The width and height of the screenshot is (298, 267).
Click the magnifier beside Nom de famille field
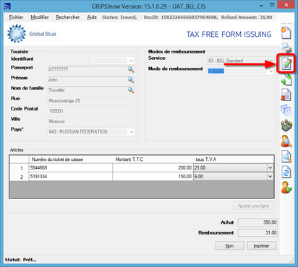coord(131,90)
